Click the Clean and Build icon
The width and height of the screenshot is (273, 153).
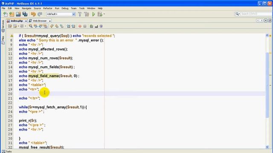[87, 14]
